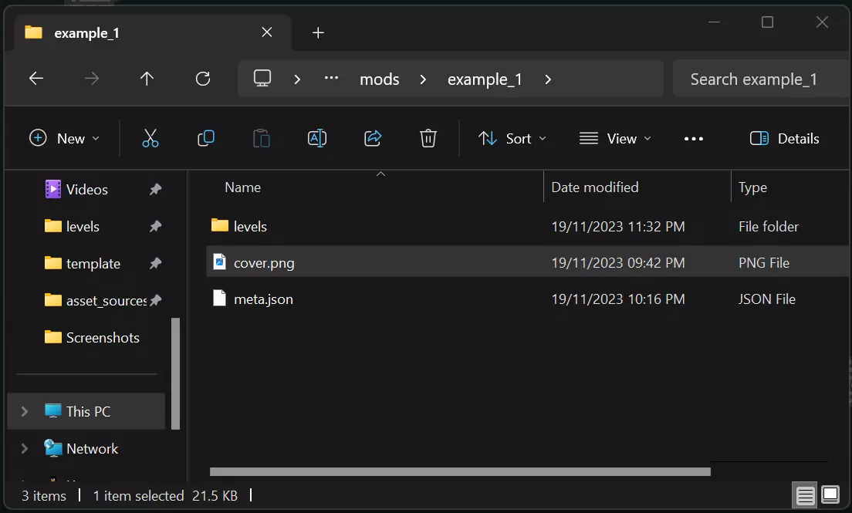This screenshot has height=513, width=852.
Task: Open the Sort dropdown
Action: click(512, 139)
